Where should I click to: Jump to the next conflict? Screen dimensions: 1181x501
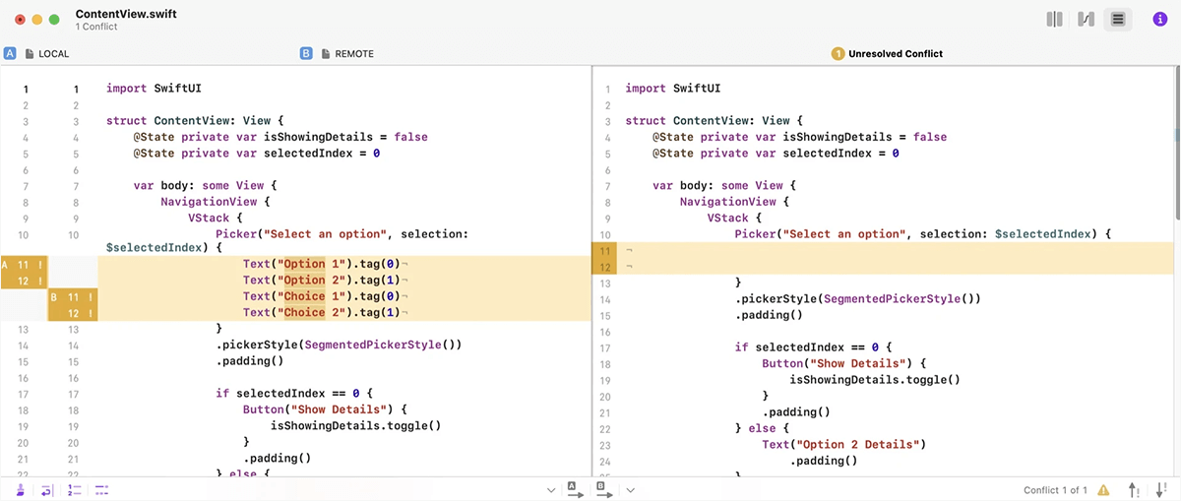(x=1161, y=489)
